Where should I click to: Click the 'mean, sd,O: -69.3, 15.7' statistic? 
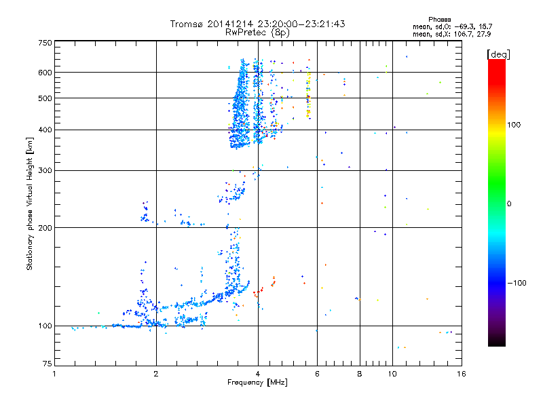452,26
